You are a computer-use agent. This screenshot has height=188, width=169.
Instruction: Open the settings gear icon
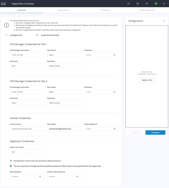(164, 4)
